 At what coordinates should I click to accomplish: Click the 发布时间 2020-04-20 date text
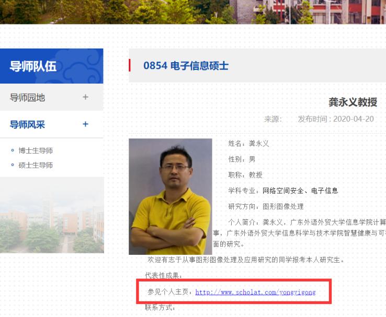[336, 119]
